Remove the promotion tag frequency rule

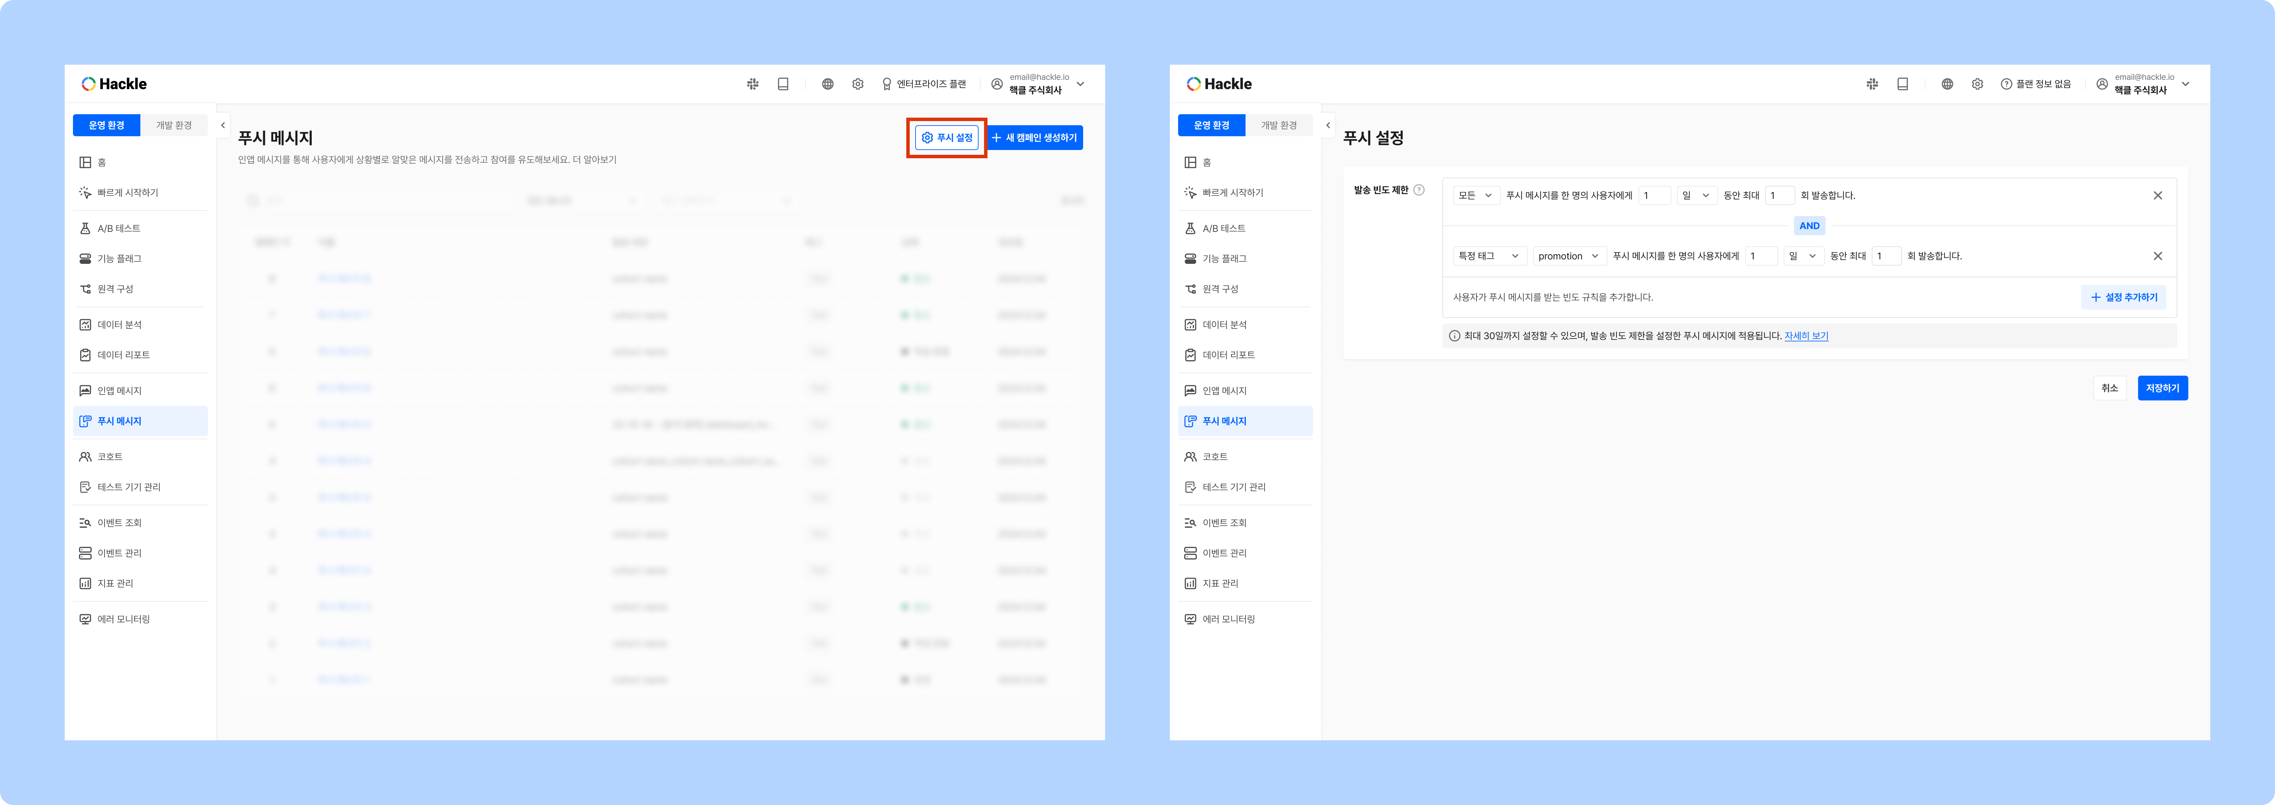coord(2158,256)
